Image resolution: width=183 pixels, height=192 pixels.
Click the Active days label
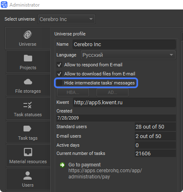68,145
